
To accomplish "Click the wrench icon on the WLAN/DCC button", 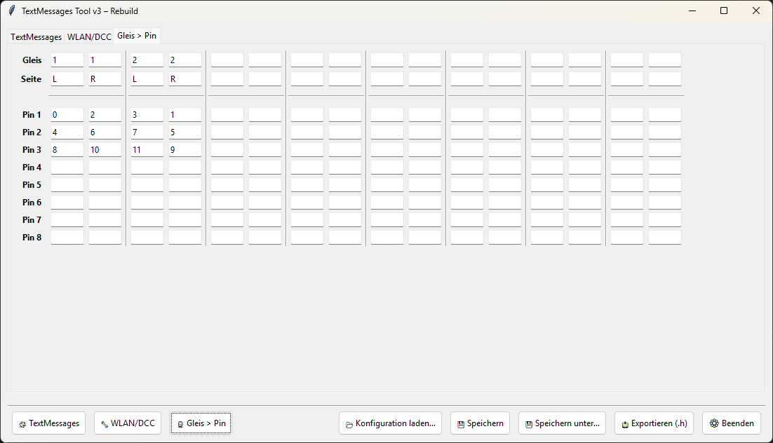I will pyautogui.click(x=105, y=424).
